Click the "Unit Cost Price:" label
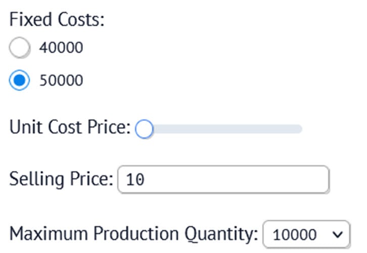Screen dimensions: 367x253 pyautogui.click(x=70, y=127)
